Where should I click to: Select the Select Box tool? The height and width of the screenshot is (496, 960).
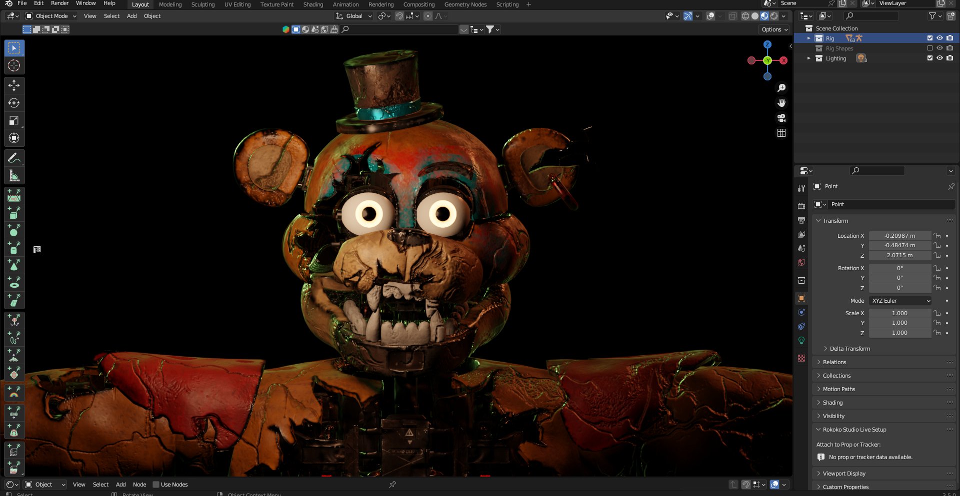14,48
